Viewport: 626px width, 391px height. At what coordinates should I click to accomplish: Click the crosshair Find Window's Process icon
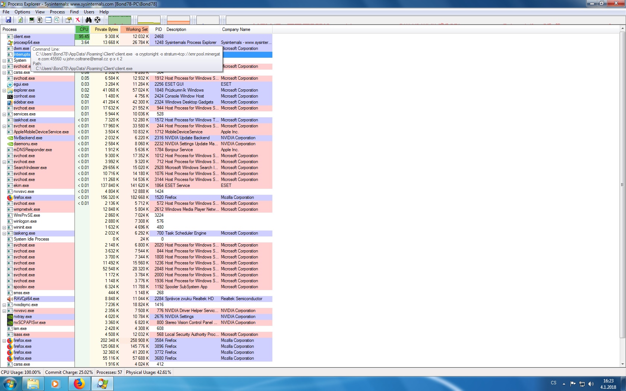coord(97,20)
